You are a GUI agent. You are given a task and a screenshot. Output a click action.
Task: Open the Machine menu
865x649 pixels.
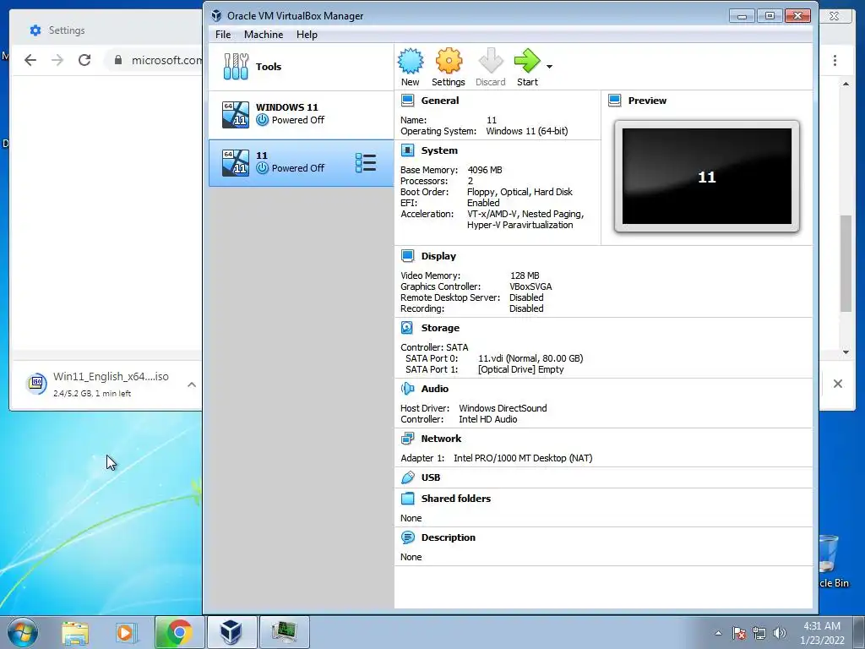click(264, 34)
